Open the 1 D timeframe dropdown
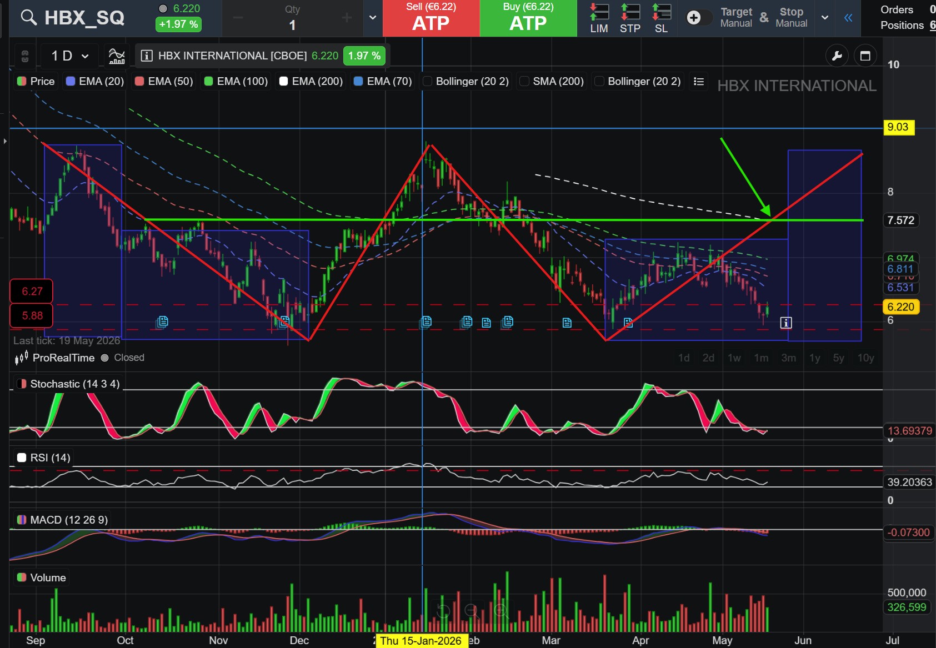Screen dimensions: 936x648 70,56
